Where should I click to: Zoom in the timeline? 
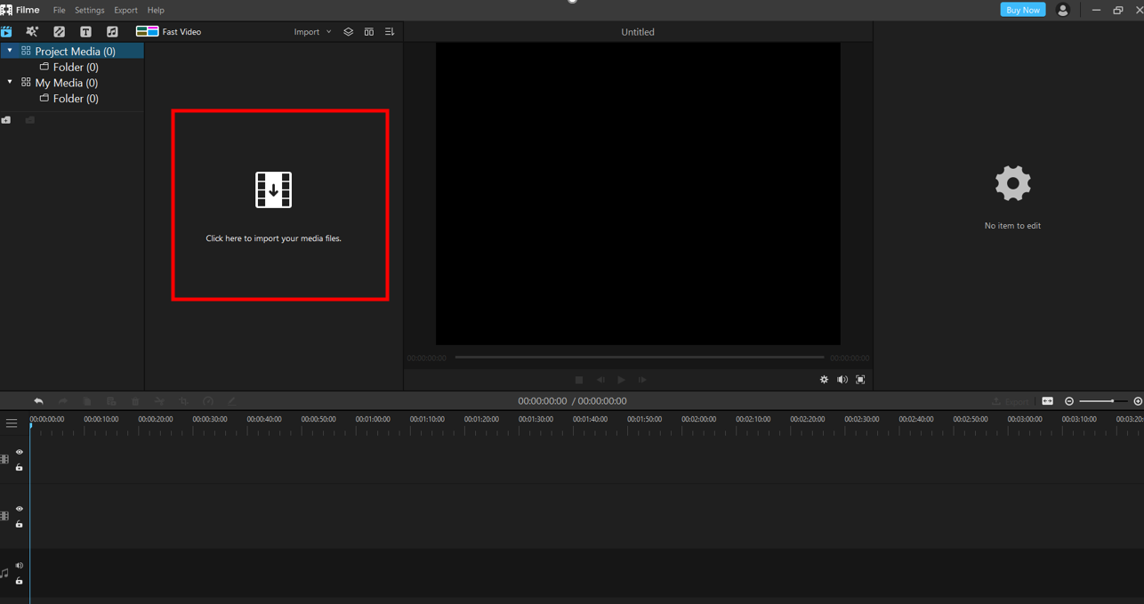click(1138, 401)
